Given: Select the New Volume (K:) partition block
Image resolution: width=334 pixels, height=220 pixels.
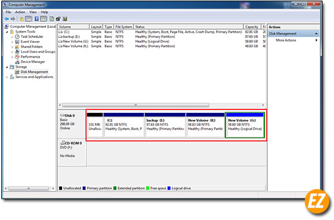Looking at the screenshot, I should click(x=205, y=125).
